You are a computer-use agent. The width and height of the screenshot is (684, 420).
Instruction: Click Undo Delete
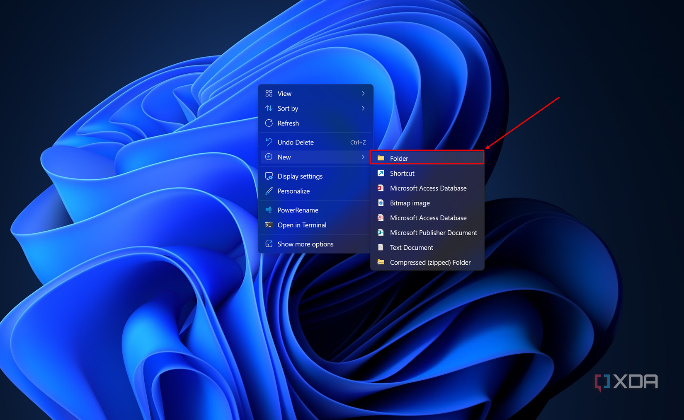click(x=295, y=142)
